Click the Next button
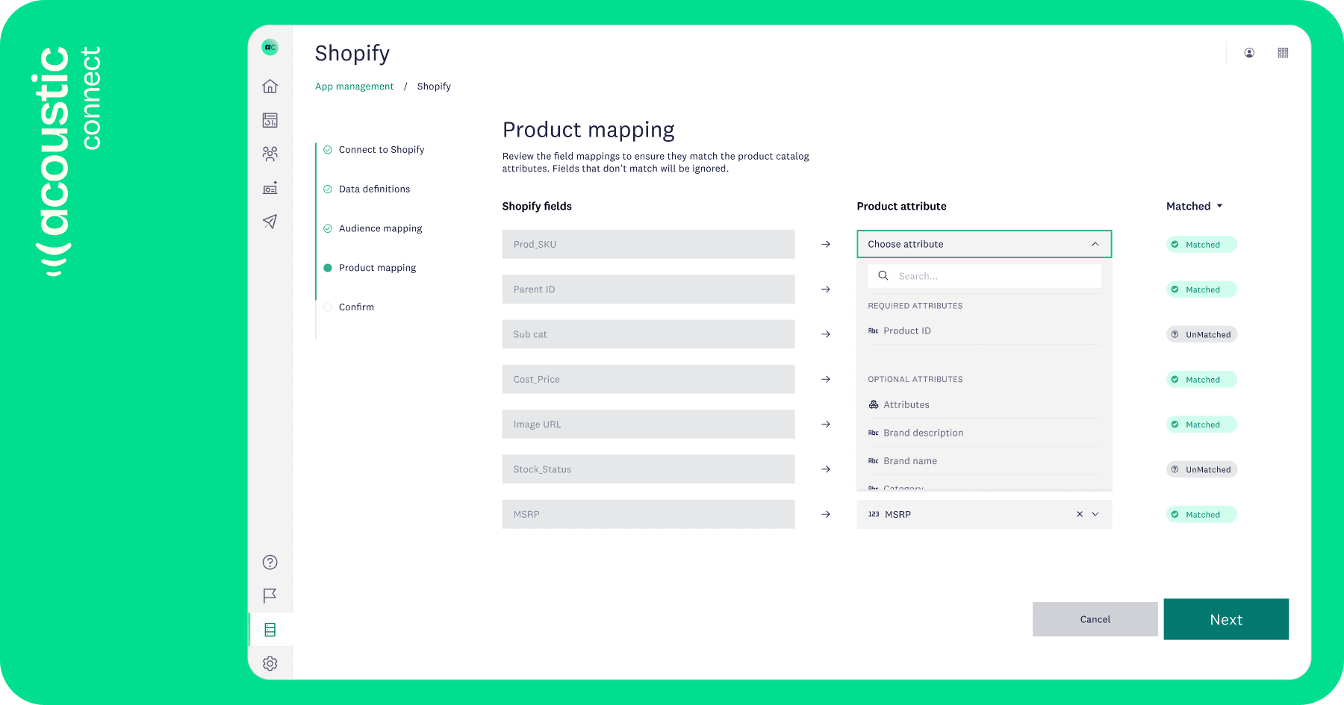This screenshot has height=705, width=1344. (1225, 619)
